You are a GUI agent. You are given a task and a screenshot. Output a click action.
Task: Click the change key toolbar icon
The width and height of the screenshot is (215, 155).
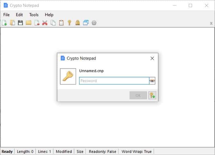[x=70, y=23]
